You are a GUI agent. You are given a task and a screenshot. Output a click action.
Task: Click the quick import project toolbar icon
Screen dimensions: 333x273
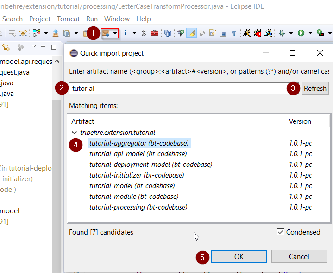pos(106,33)
